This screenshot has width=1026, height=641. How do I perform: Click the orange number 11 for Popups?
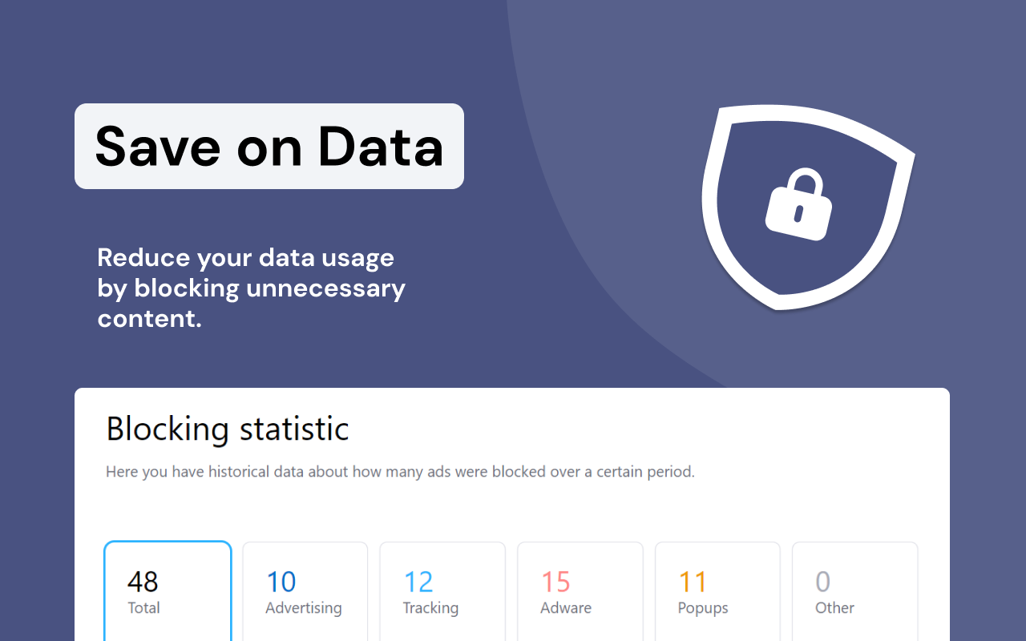[693, 582]
